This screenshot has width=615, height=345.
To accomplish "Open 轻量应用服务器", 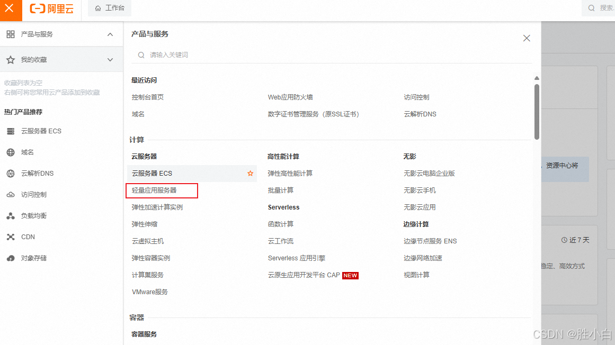I will coord(154,190).
